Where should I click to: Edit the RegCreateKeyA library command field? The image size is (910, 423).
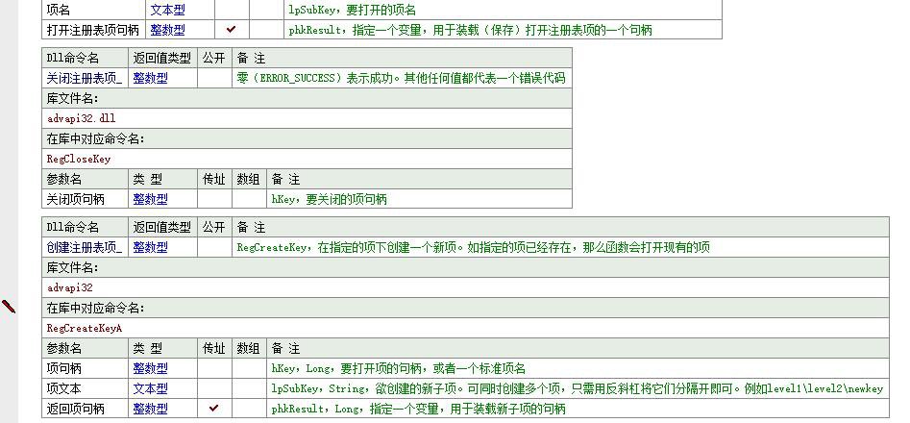coord(85,328)
